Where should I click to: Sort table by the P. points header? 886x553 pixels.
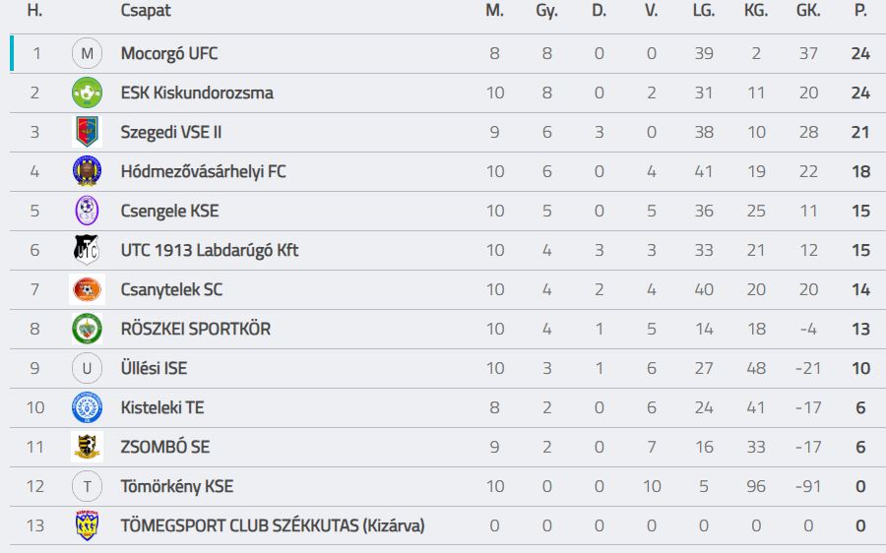click(860, 11)
